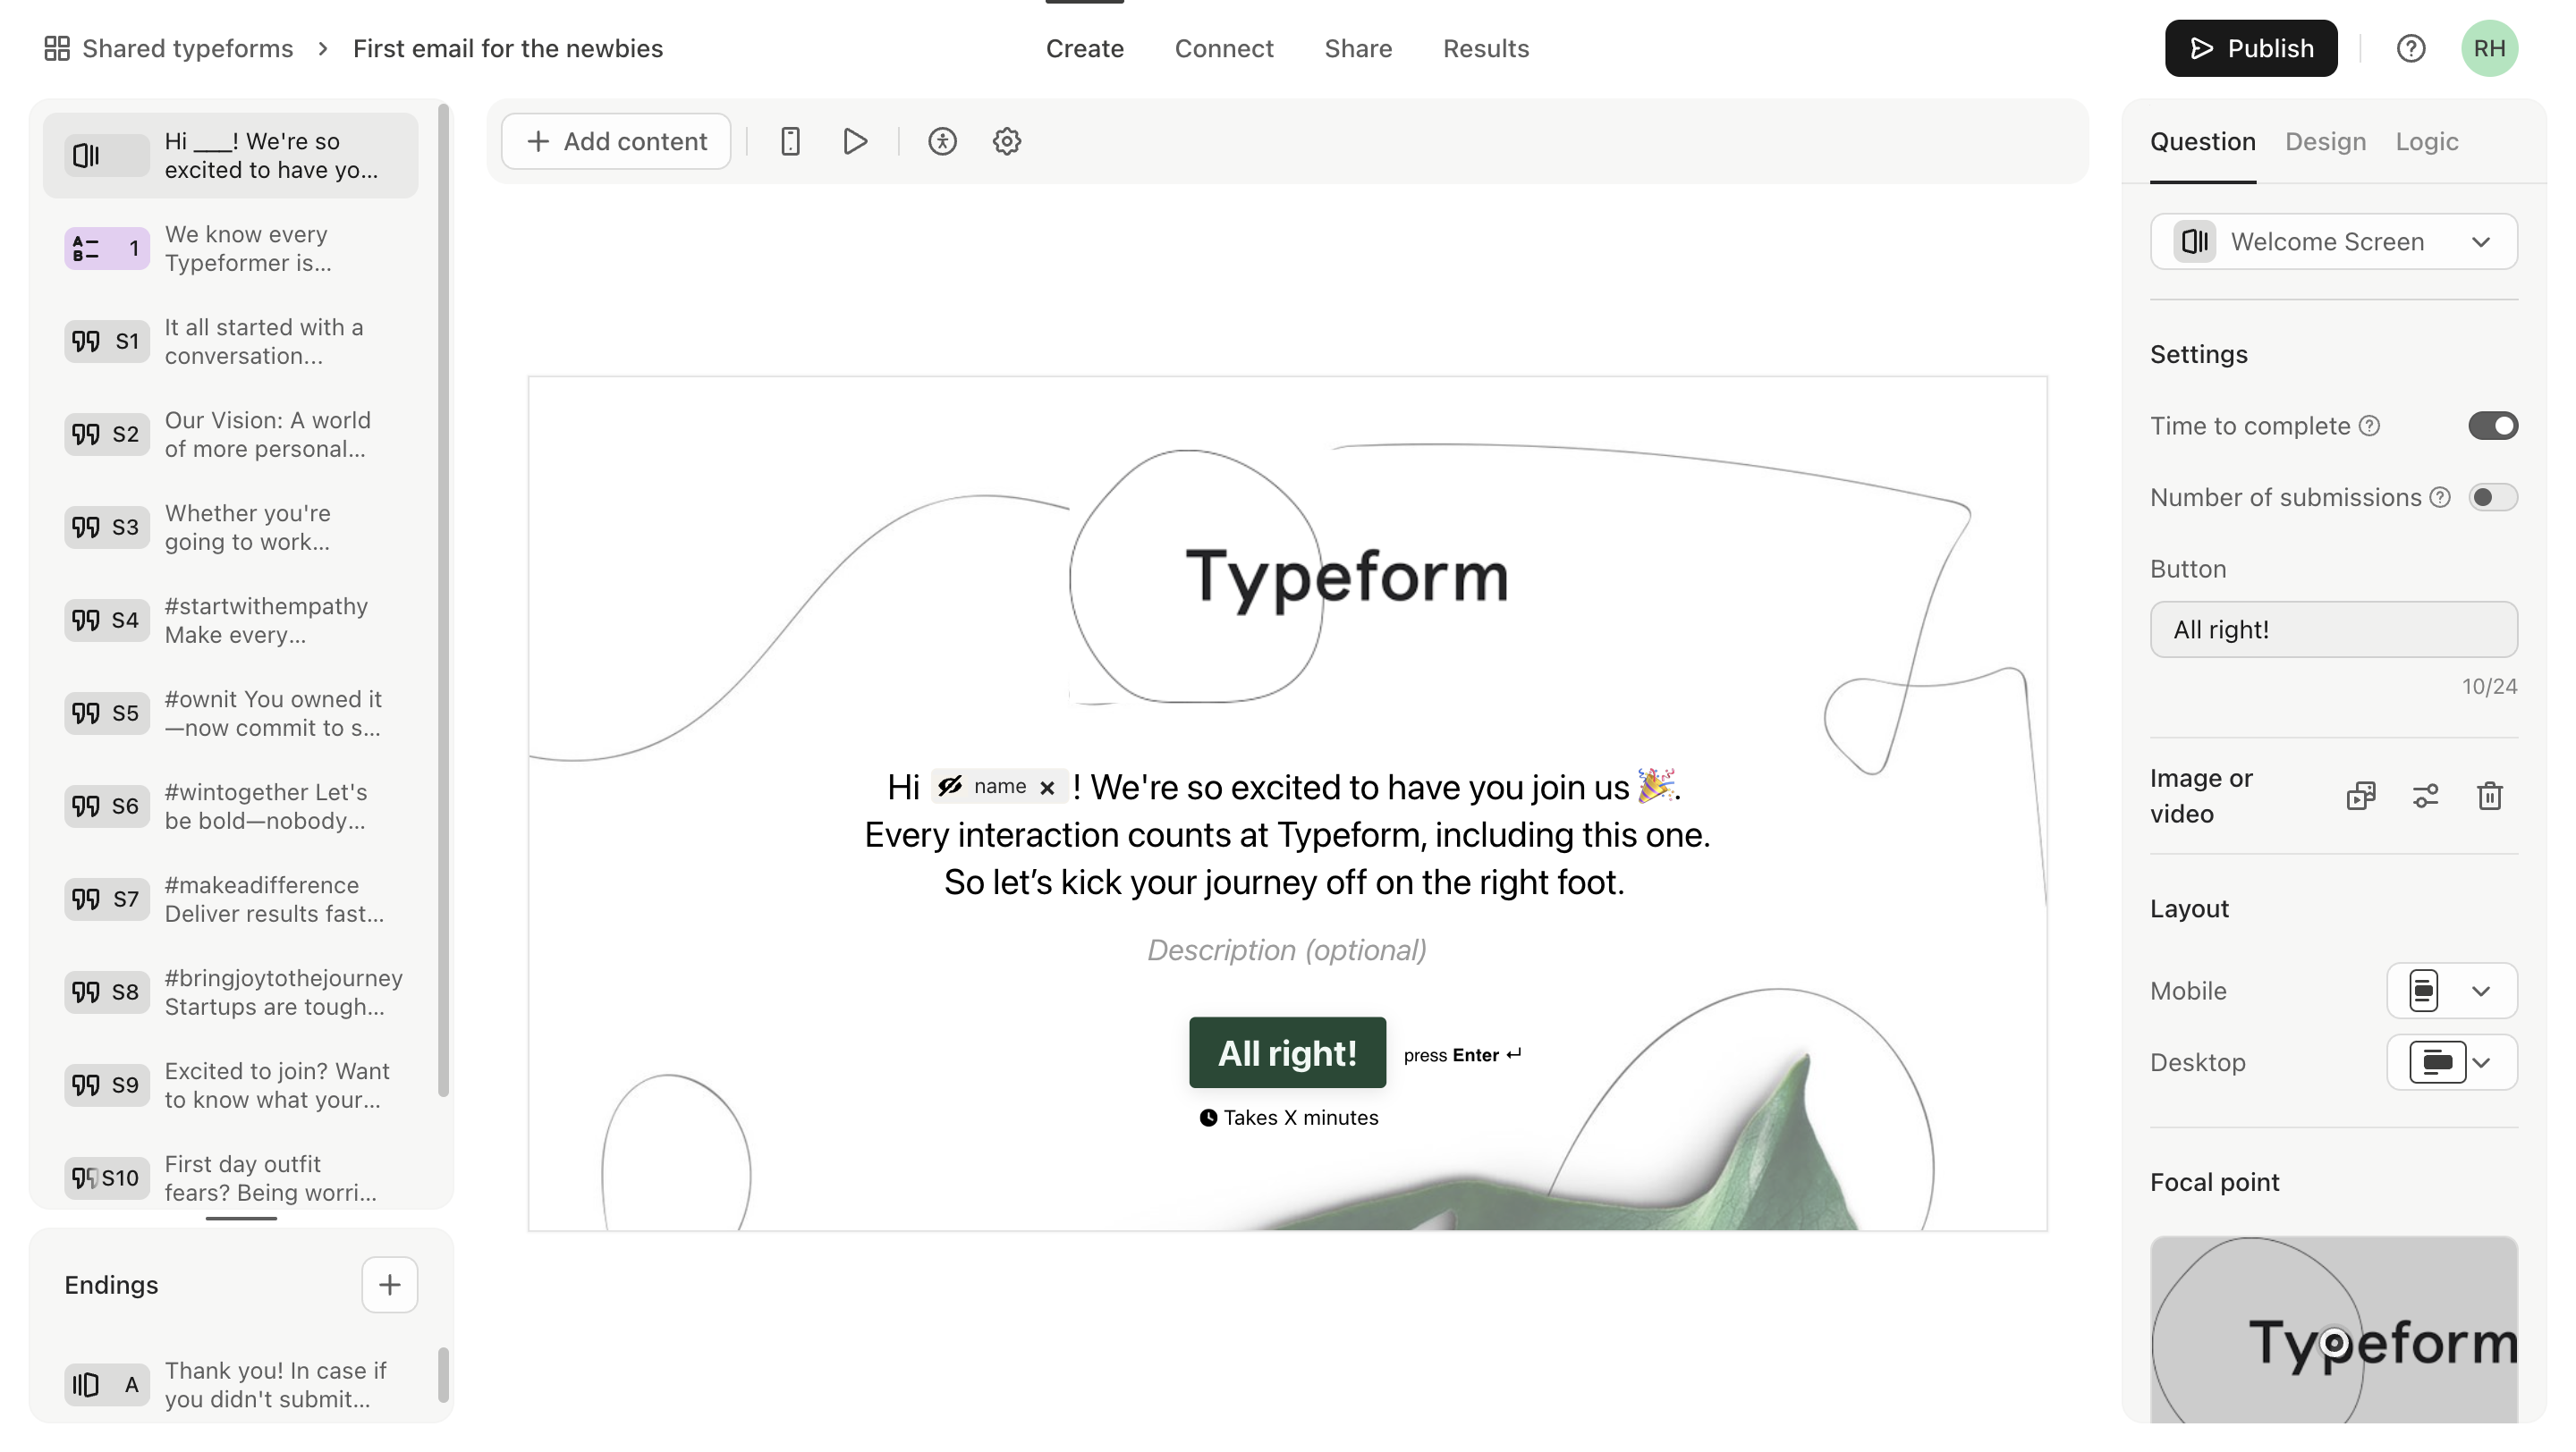
Task: Open the Logic panel tab
Action: click(2427, 141)
